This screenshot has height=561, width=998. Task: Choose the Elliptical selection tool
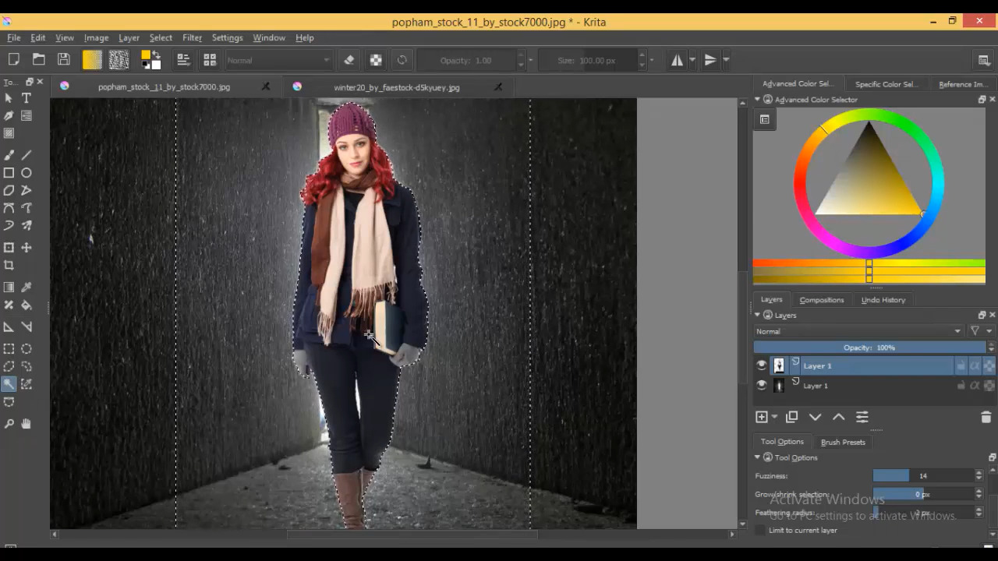(x=27, y=349)
